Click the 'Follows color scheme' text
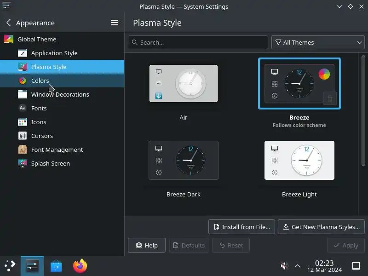Image resolution: width=368 pixels, height=276 pixels. tap(299, 125)
